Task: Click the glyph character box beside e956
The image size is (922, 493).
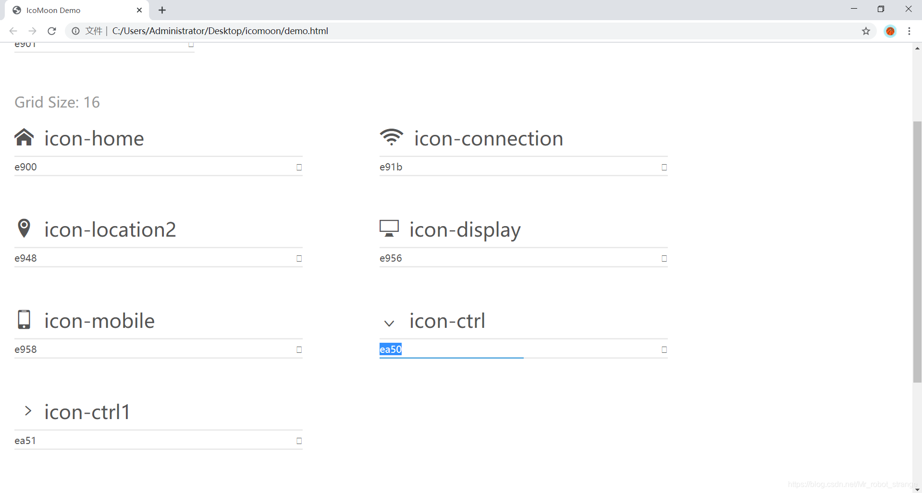Action: tap(664, 258)
